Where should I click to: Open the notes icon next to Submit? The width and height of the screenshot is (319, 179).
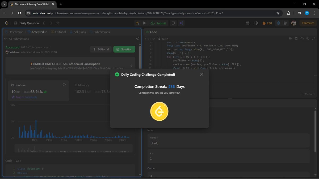click(173, 23)
